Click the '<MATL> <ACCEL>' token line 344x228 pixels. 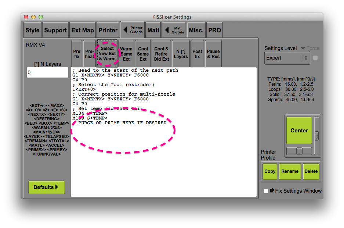click(x=47, y=145)
